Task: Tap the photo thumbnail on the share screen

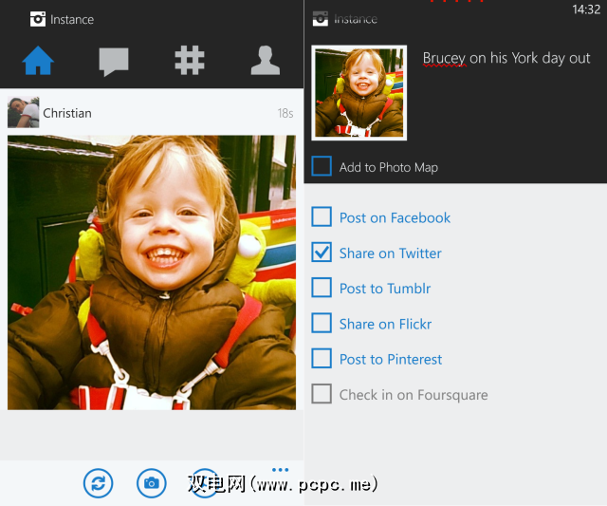Action: 359,93
